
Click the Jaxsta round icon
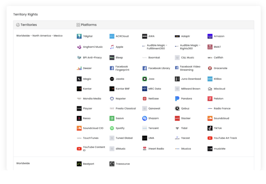point(112,79)
